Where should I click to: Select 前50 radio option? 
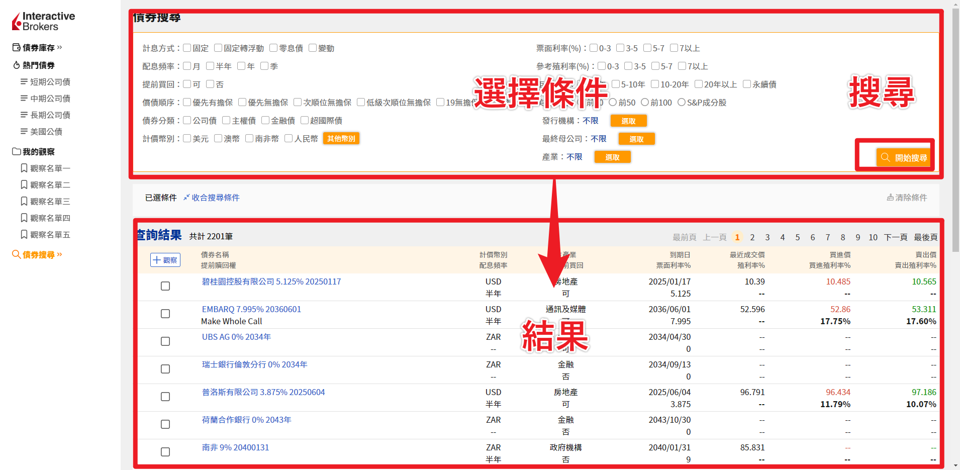[x=613, y=102]
